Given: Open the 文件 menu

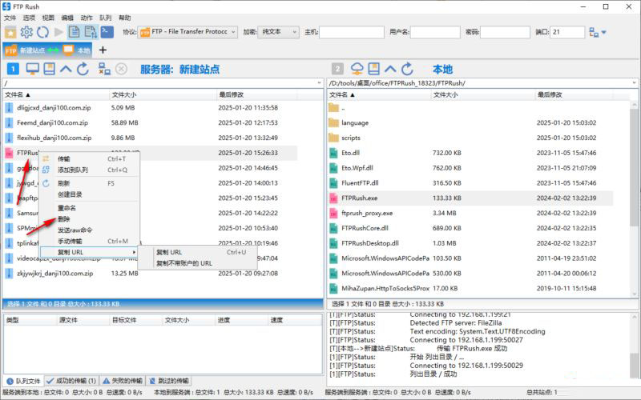Looking at the screenshot, I should pos(10,18).
